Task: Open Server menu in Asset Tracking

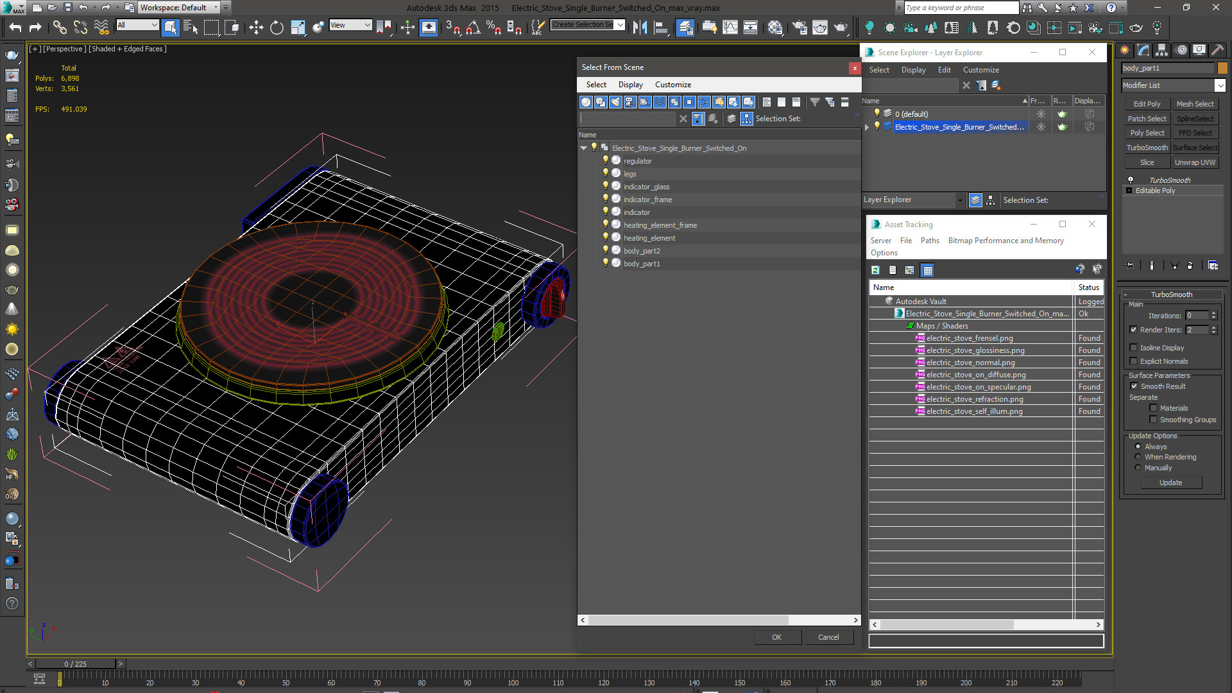Action: click(880, 241)
